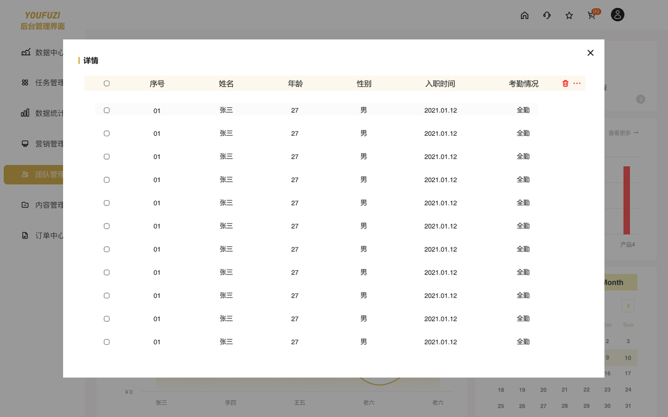Close the 详情 dialog with the X
668x417 pixels.
(x=590, y=53)
